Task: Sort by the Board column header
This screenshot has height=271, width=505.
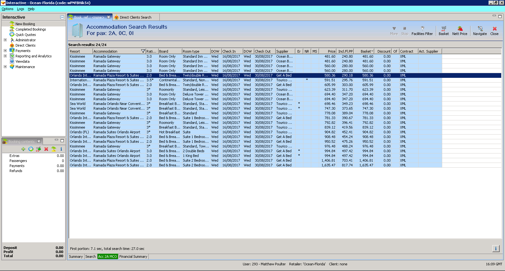Action: point(170,51)
